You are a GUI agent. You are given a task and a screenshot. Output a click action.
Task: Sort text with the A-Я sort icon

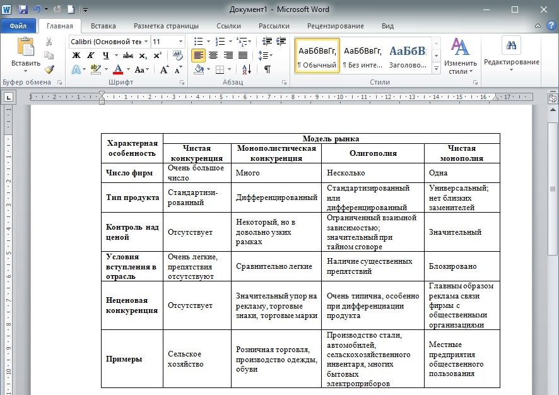(247, 69)
